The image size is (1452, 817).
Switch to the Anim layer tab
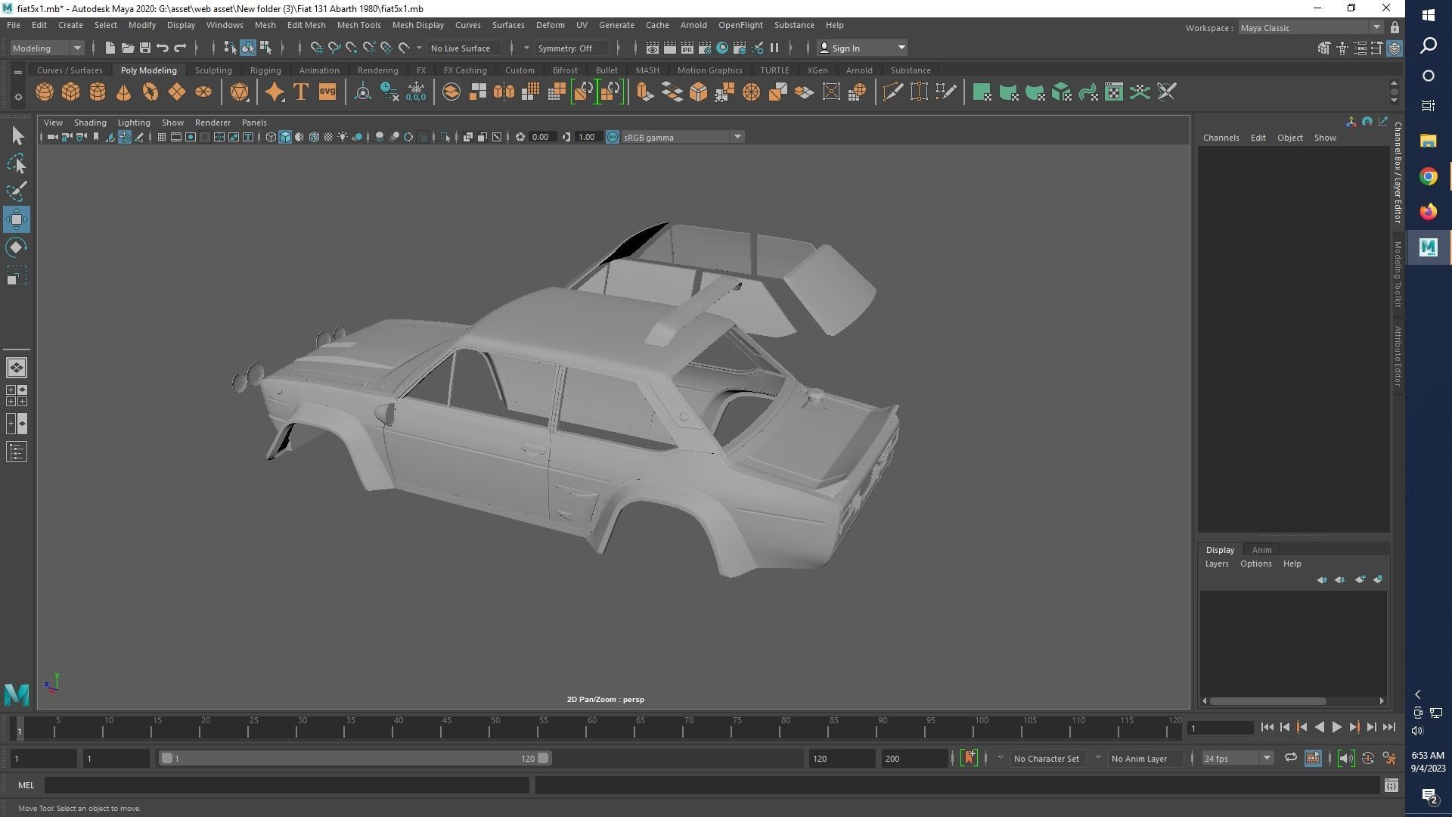tap(1261, 550)
